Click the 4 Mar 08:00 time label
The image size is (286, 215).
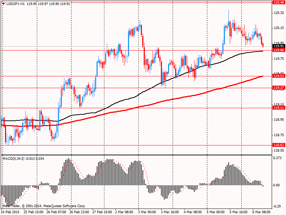pyautogui.click(x=193, y=212)
